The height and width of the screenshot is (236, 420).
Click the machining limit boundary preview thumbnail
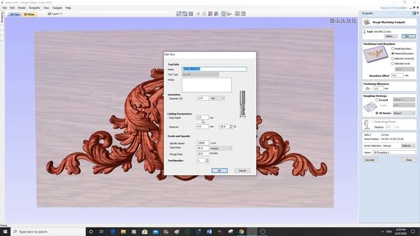pos(375,54)
